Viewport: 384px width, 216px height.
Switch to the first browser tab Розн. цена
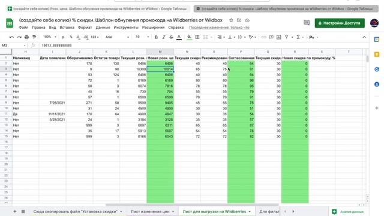pos(97,8)
